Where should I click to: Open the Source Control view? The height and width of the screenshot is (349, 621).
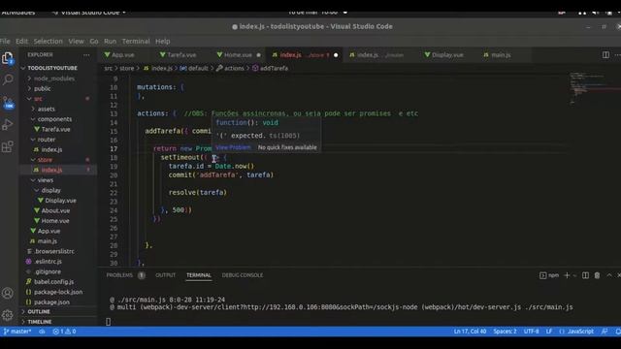point(8,103)
